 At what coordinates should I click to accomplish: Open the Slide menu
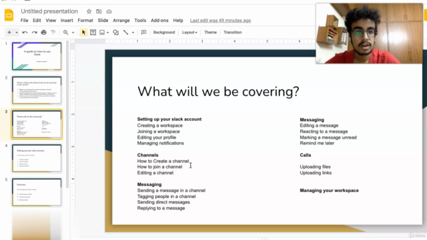coord(103,21)
